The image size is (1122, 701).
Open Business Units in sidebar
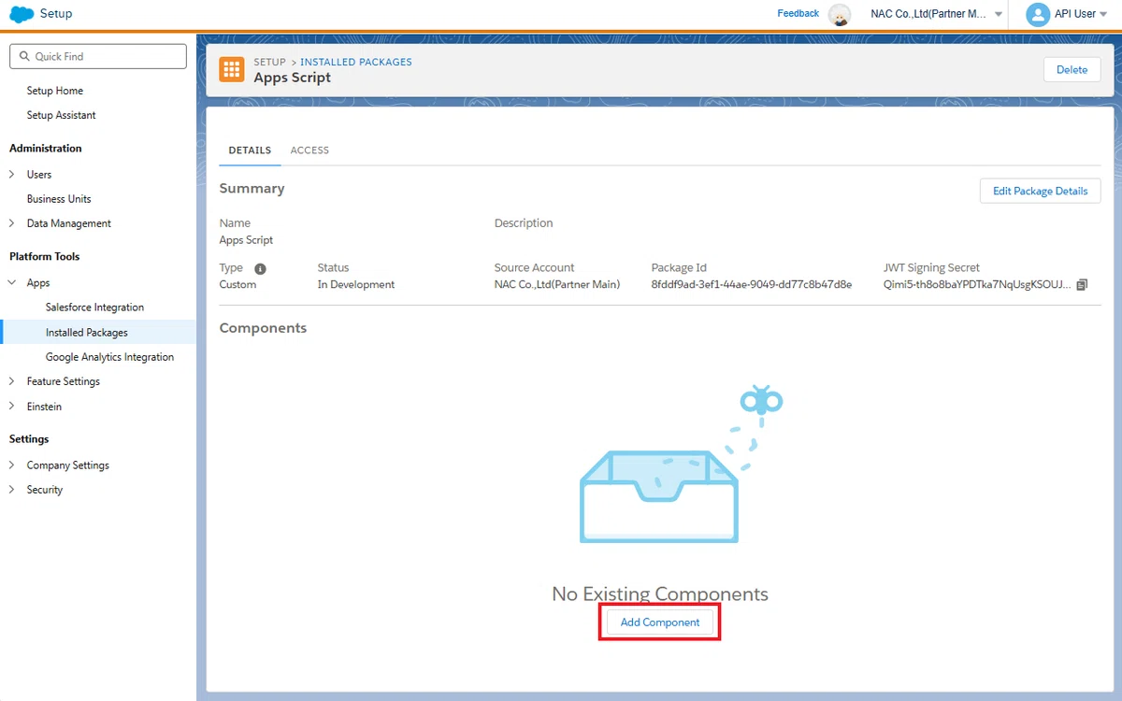pos(59,199)
